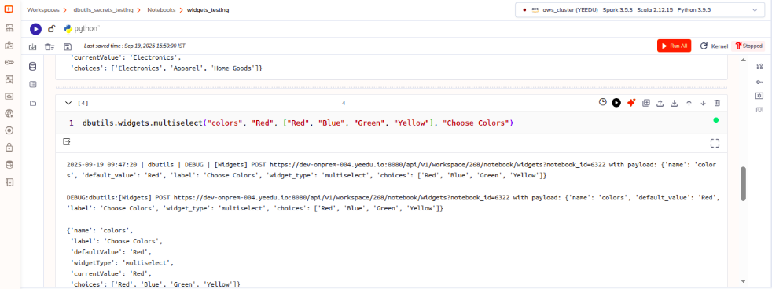Click the add cell icon in cell toolbar
The height and width of the screenshot is (289, 772).
(646, 103)
